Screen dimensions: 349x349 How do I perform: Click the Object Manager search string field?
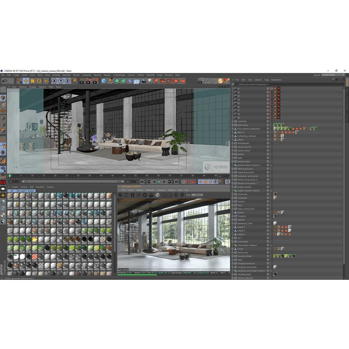pos(289,84)
